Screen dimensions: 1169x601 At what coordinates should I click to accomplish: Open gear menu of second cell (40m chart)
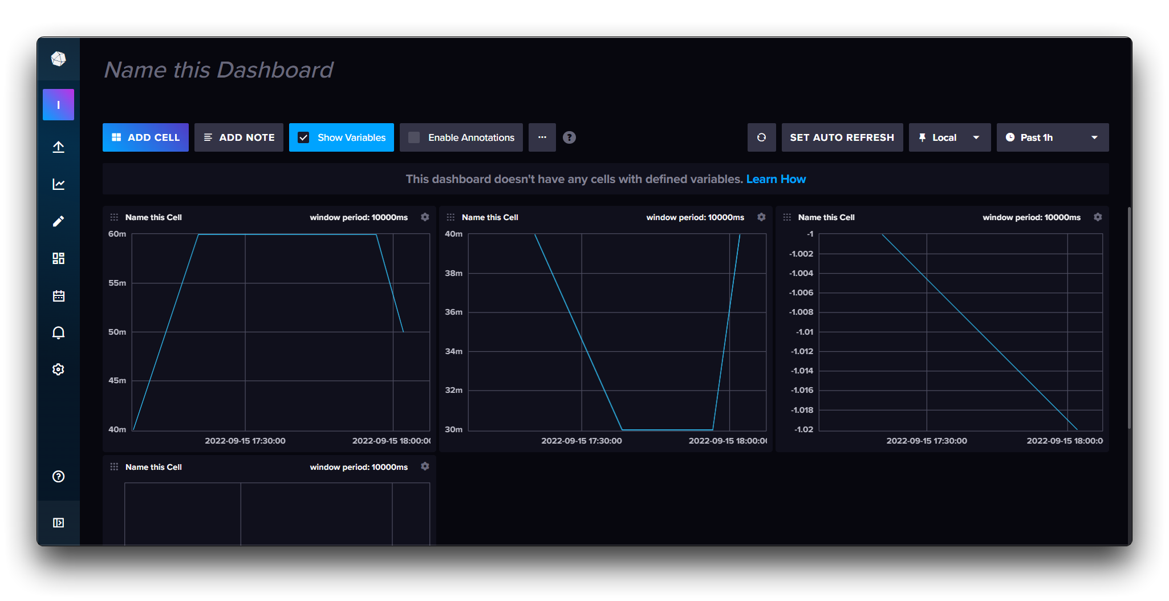click(761, 217)
